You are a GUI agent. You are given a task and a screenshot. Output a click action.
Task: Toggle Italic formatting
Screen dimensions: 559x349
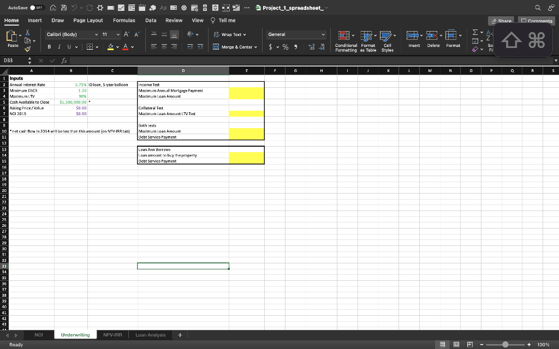click(59, 47)
